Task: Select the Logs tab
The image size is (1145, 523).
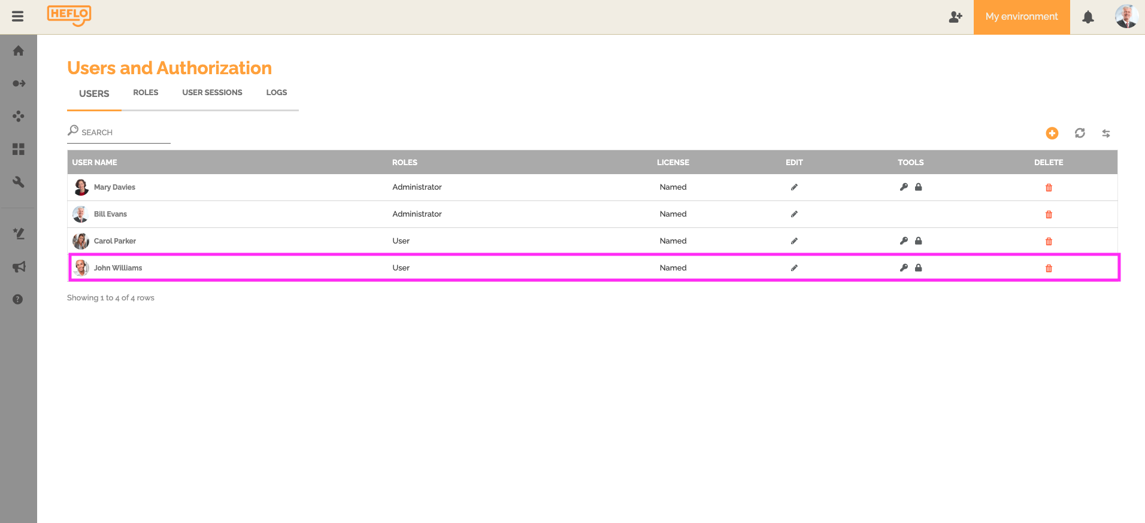Action: [x=276, y=93]
